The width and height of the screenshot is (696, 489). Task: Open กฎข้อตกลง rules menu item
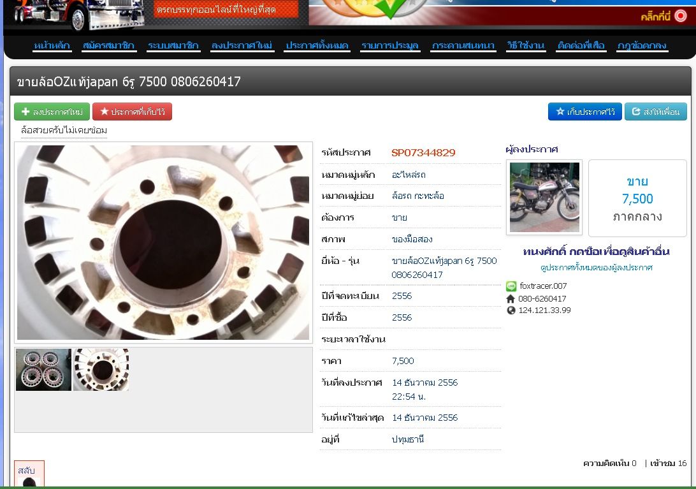coord(641,45)
